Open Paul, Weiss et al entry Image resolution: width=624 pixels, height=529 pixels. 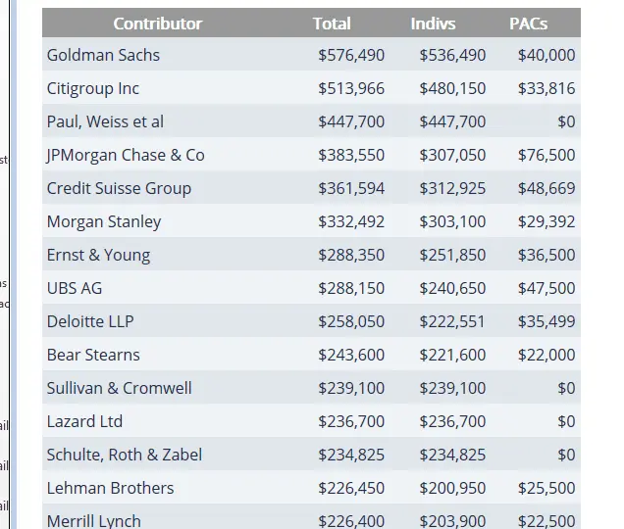[105, 121]
